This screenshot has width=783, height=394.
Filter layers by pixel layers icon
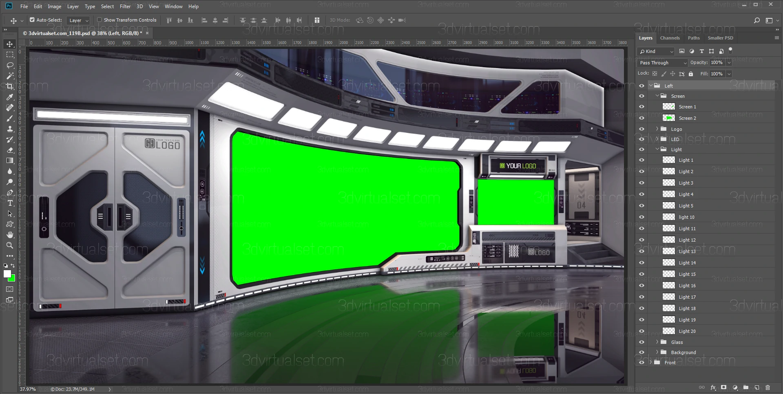682,51
